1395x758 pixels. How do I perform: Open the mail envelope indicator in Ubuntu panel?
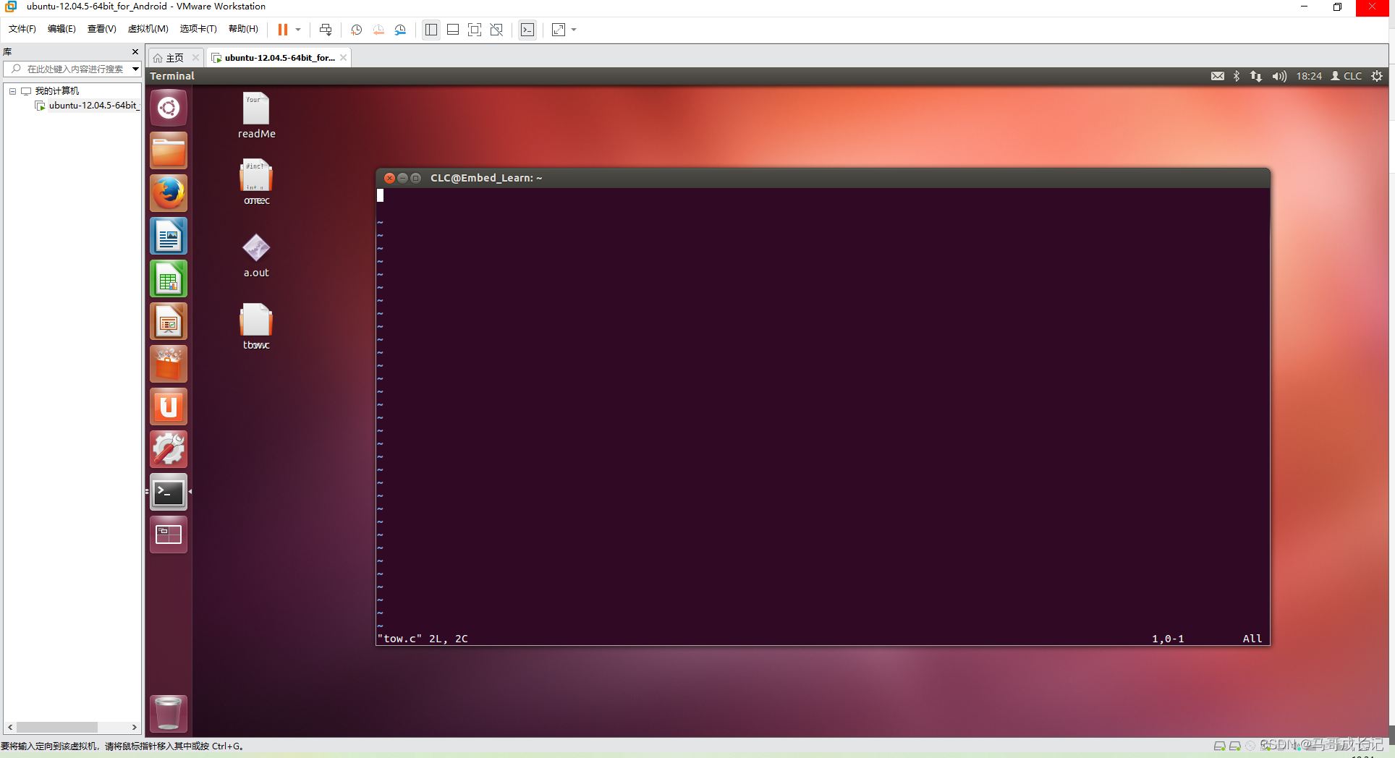pos(1218,76)
